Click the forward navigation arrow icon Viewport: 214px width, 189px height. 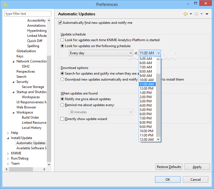[196, 14]
